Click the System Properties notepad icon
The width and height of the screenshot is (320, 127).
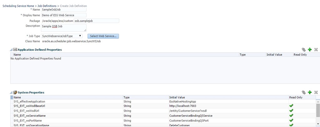15,92
